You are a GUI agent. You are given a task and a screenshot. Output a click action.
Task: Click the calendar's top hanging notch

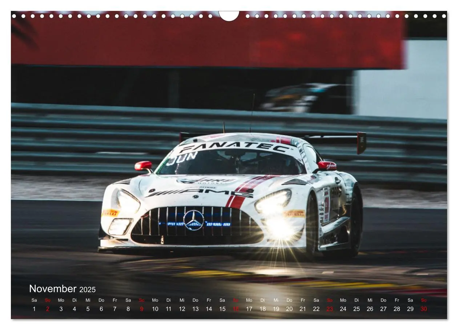click(x=229, y=16)
